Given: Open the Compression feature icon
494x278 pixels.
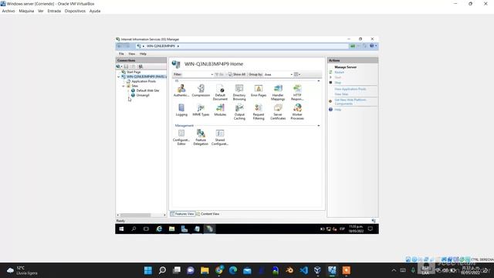Looking at the screenshot, I should pyautogui.click(x=201, y=90).
